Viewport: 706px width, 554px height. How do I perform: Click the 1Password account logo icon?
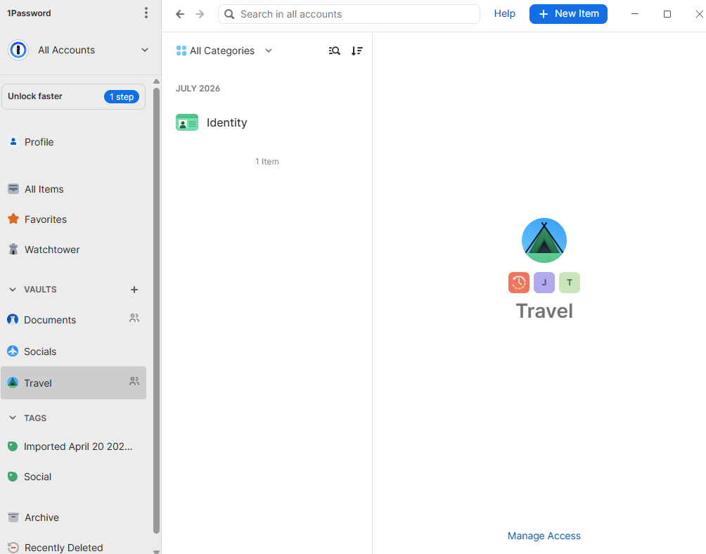[x=18, y=50]
